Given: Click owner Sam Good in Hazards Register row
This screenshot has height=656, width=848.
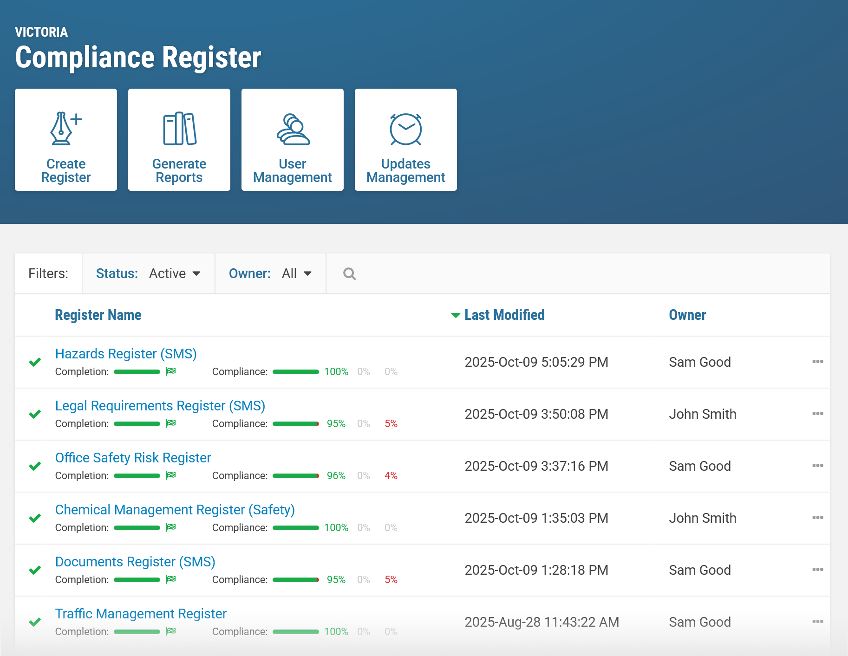Looking at the screenshot, I should 700,362.
